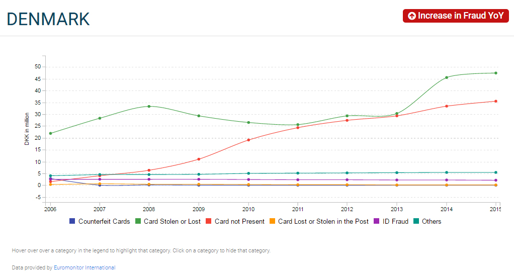514x273 pixels.
Task: Click the purple ID Fraud legend swatch
Action: coord(376,221)
